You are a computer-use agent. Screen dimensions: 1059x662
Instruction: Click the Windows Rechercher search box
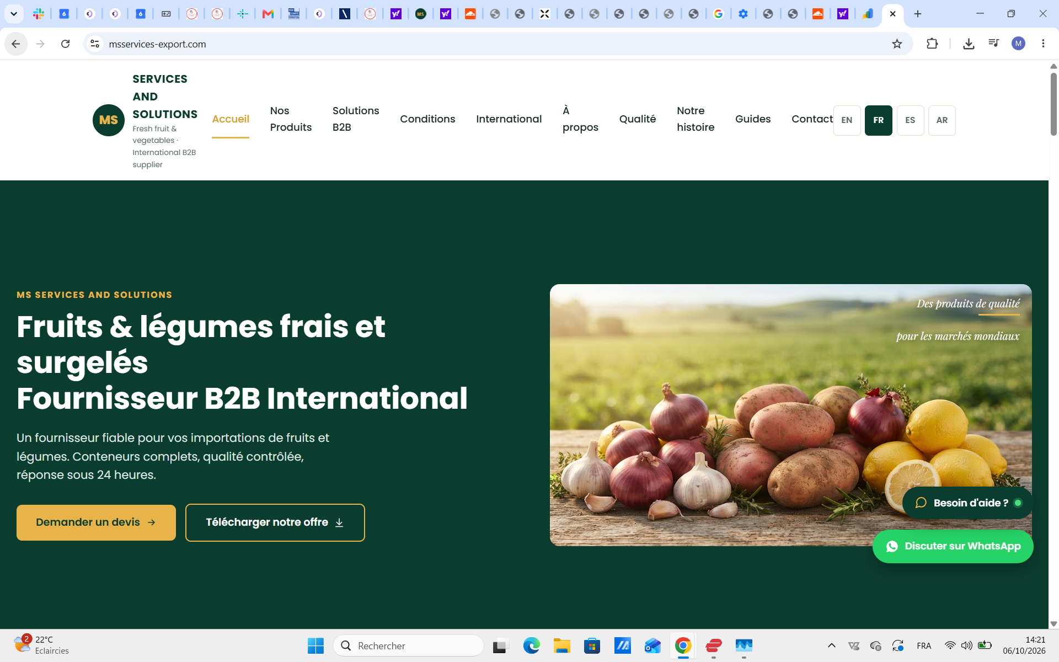(x=408, y=645)
